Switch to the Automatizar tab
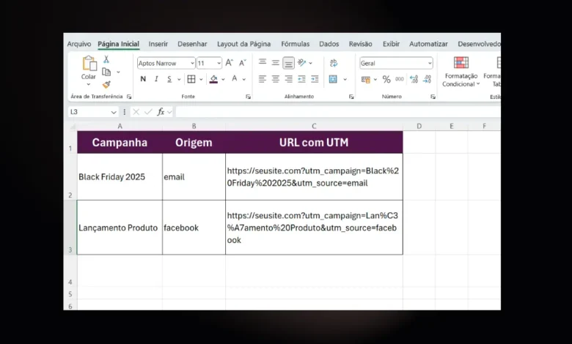572x344 pixels. (428, 44)
